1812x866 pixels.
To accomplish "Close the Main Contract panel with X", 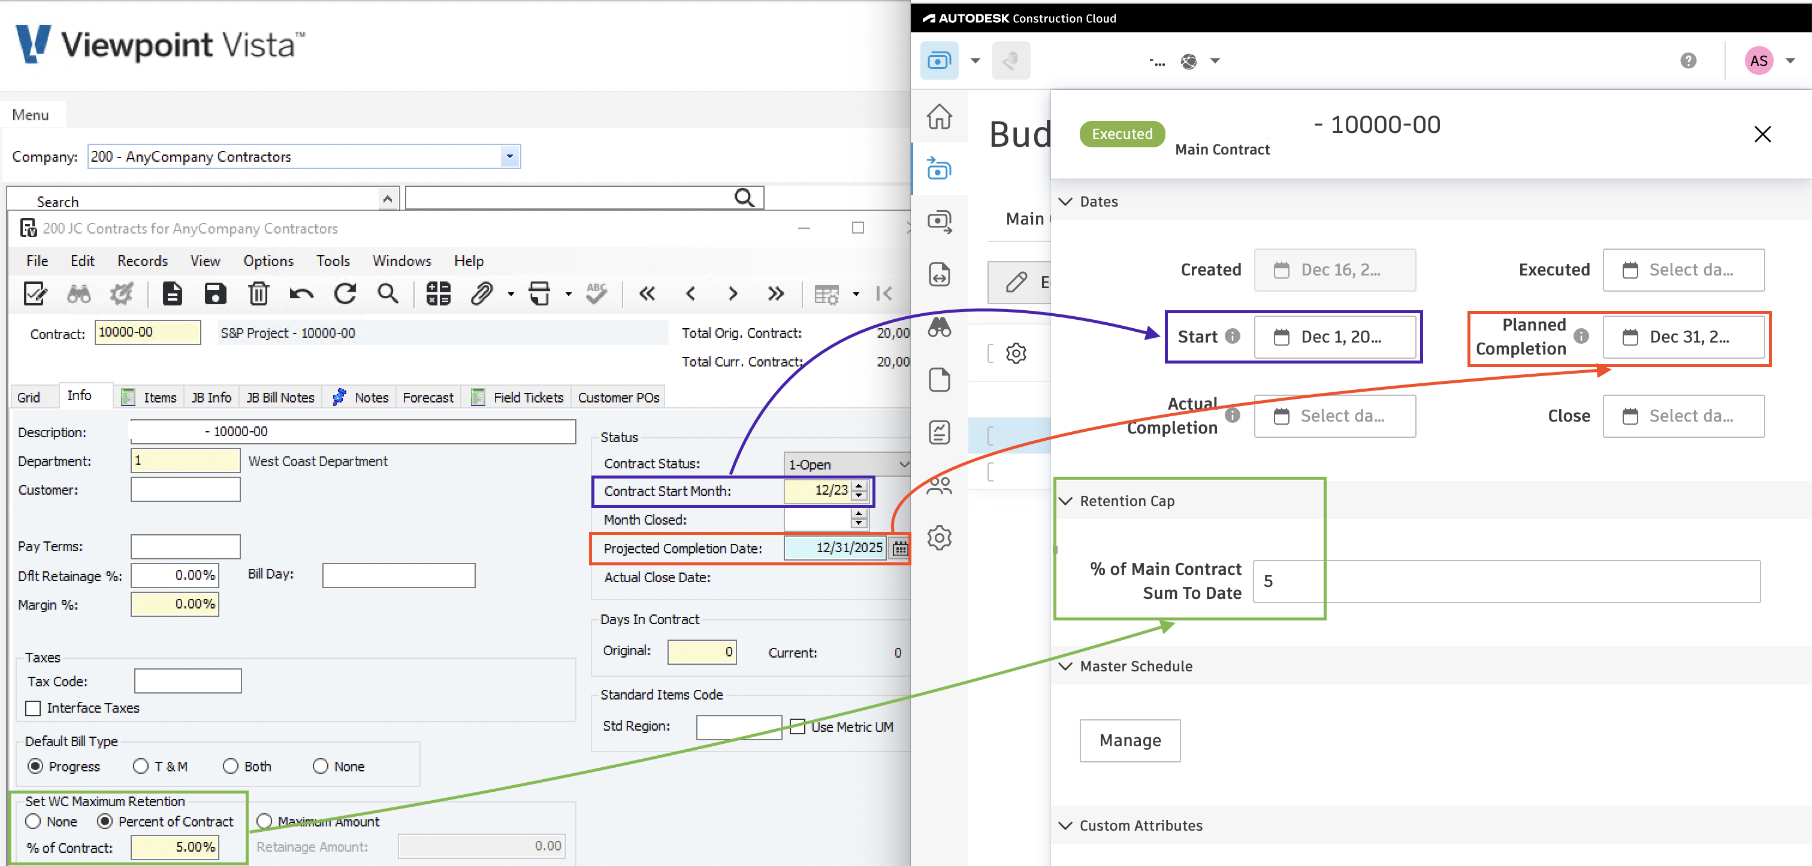I will click(x=1762, y=134).
